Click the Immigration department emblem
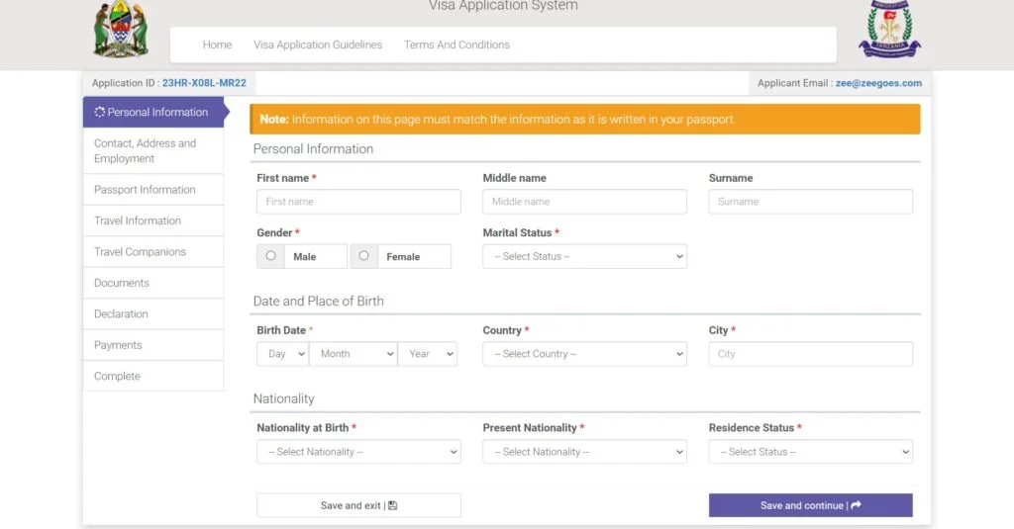1014x529 pixels. (889, 30)
